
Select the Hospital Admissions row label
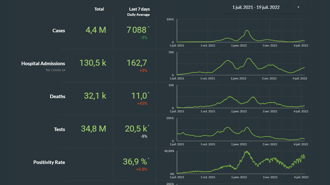pyautogui.click(x=43, y=63)
